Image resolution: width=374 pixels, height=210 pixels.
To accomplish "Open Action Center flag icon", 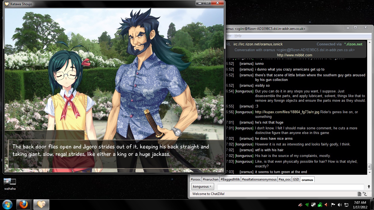I will 333,205.
